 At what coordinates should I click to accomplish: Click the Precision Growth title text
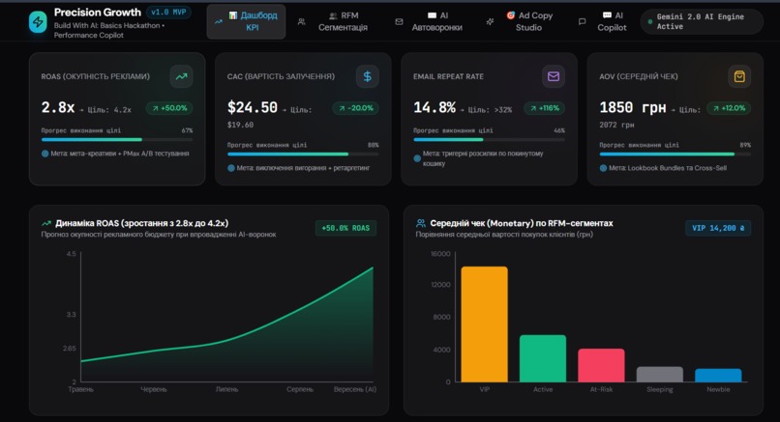pos(98,12)
